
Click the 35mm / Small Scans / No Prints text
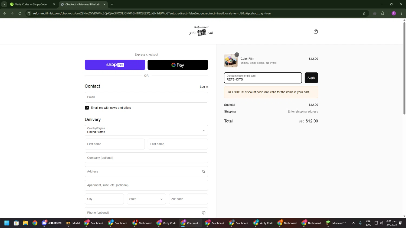coord(258,63)
